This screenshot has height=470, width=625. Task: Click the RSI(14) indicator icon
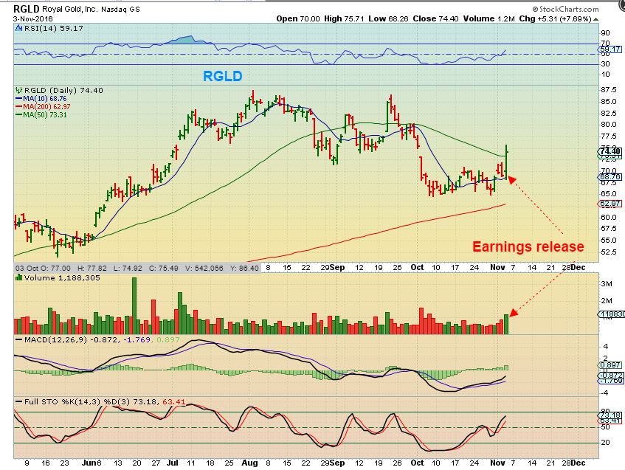coord(18,28)
